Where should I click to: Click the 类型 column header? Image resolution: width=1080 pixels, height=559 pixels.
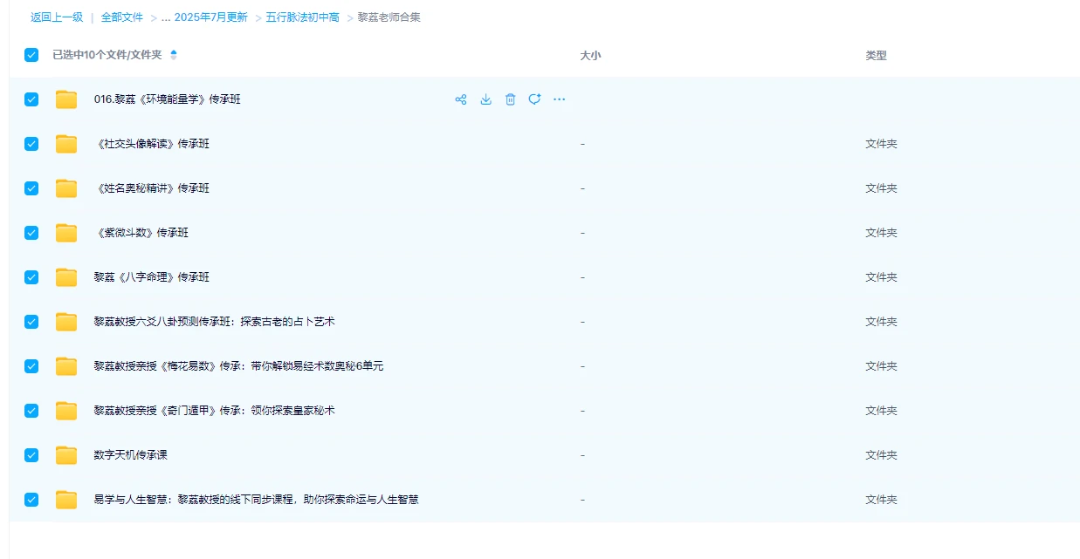(x=876, y=55)
